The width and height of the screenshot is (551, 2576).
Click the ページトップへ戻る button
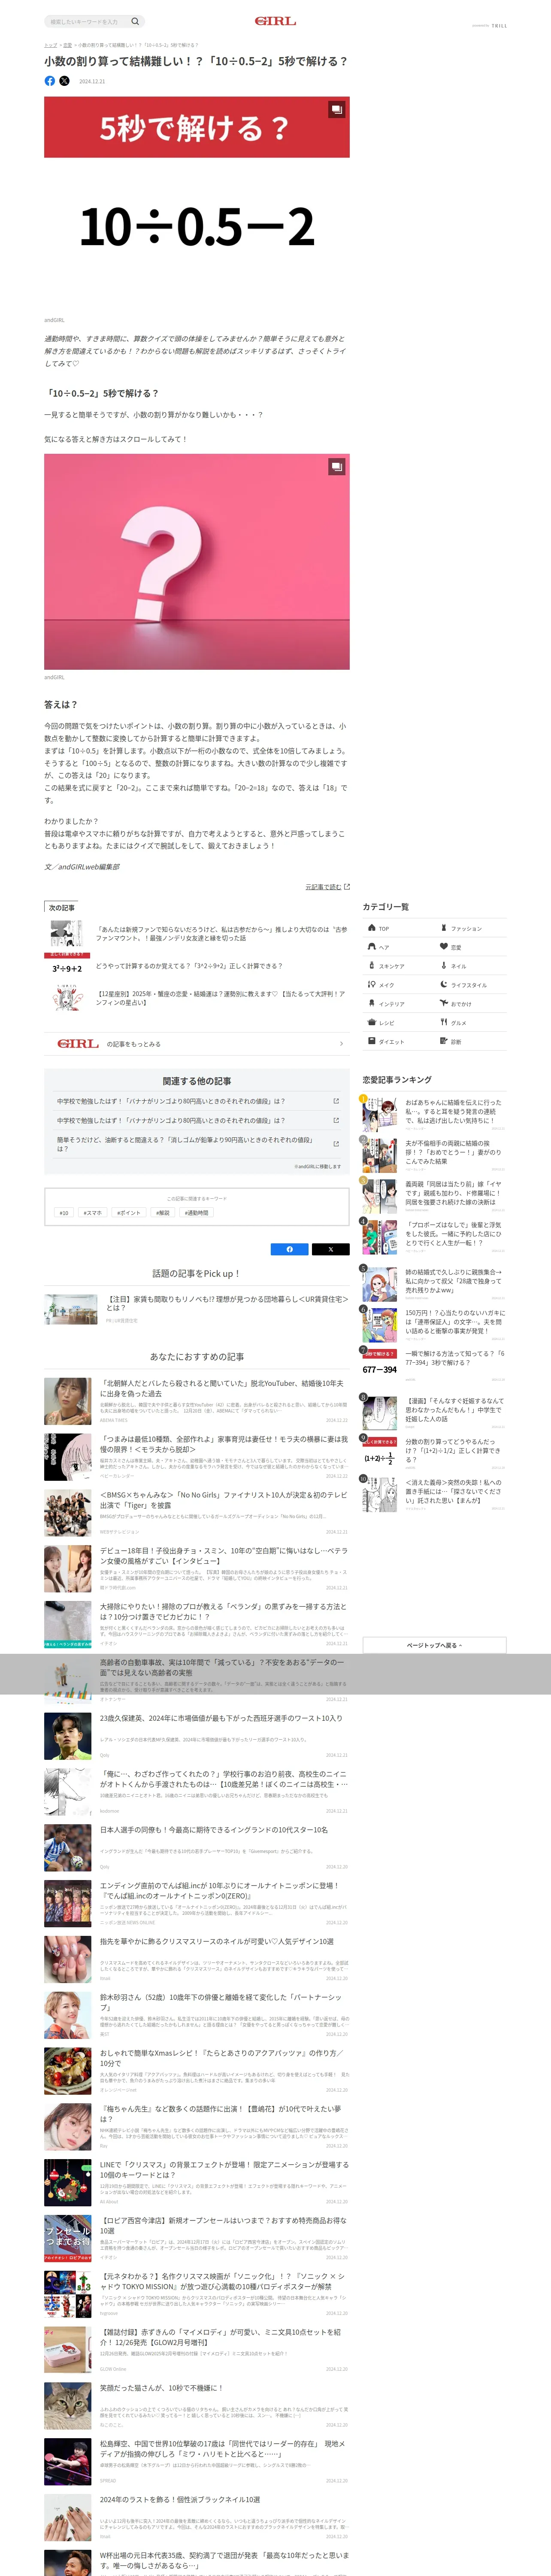[x=434, y=1645]
